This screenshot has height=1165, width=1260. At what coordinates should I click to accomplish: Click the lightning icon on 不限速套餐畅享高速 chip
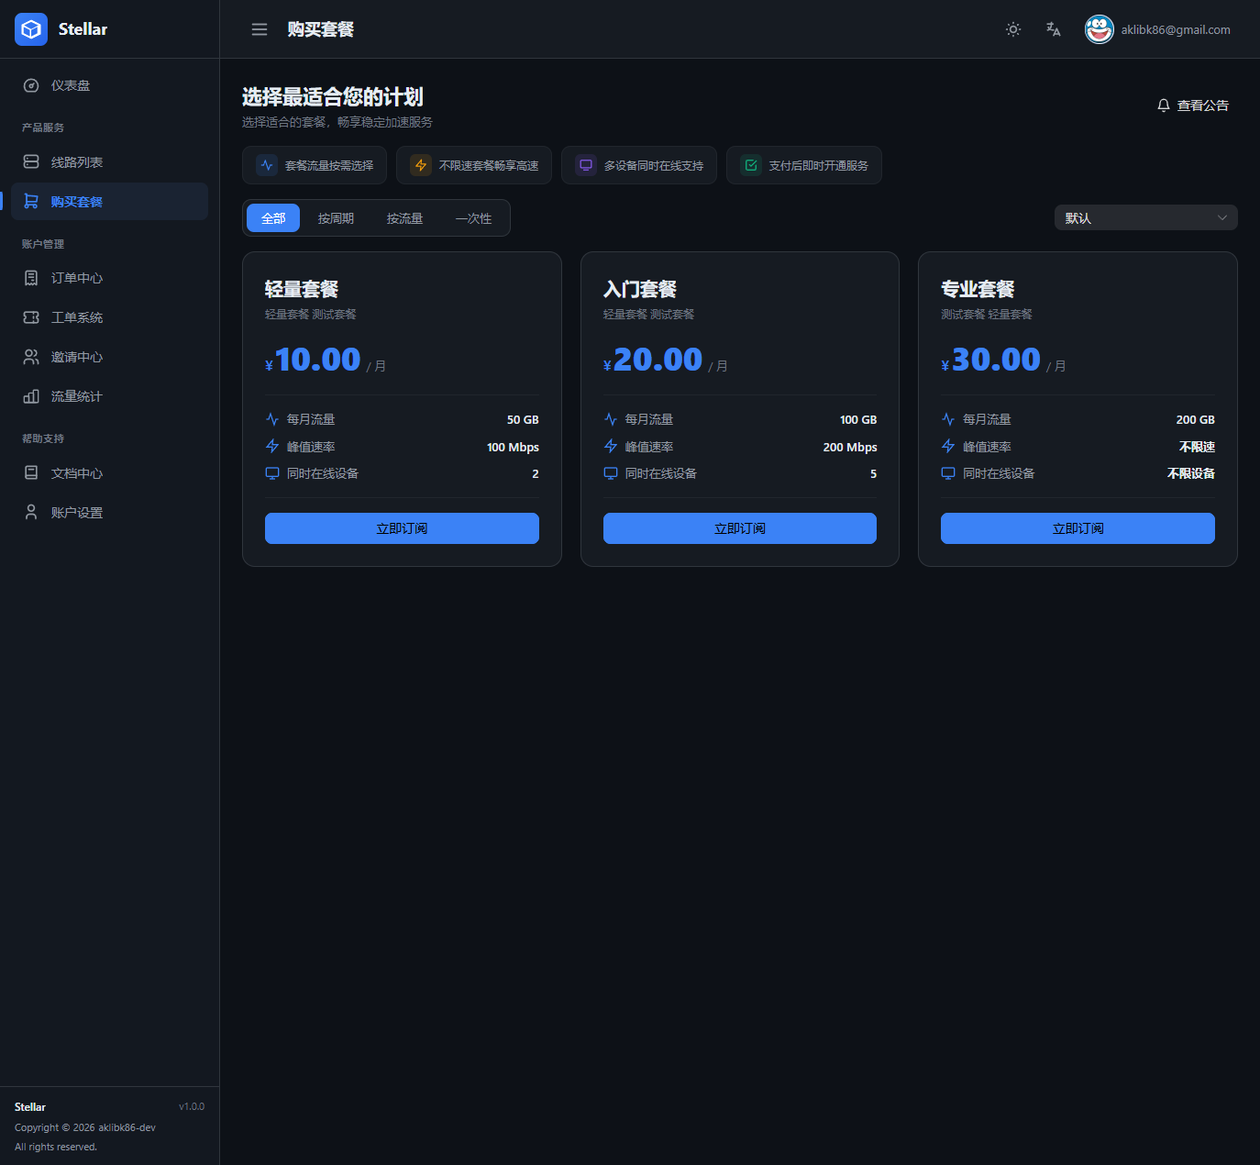[x=421, y=165]
